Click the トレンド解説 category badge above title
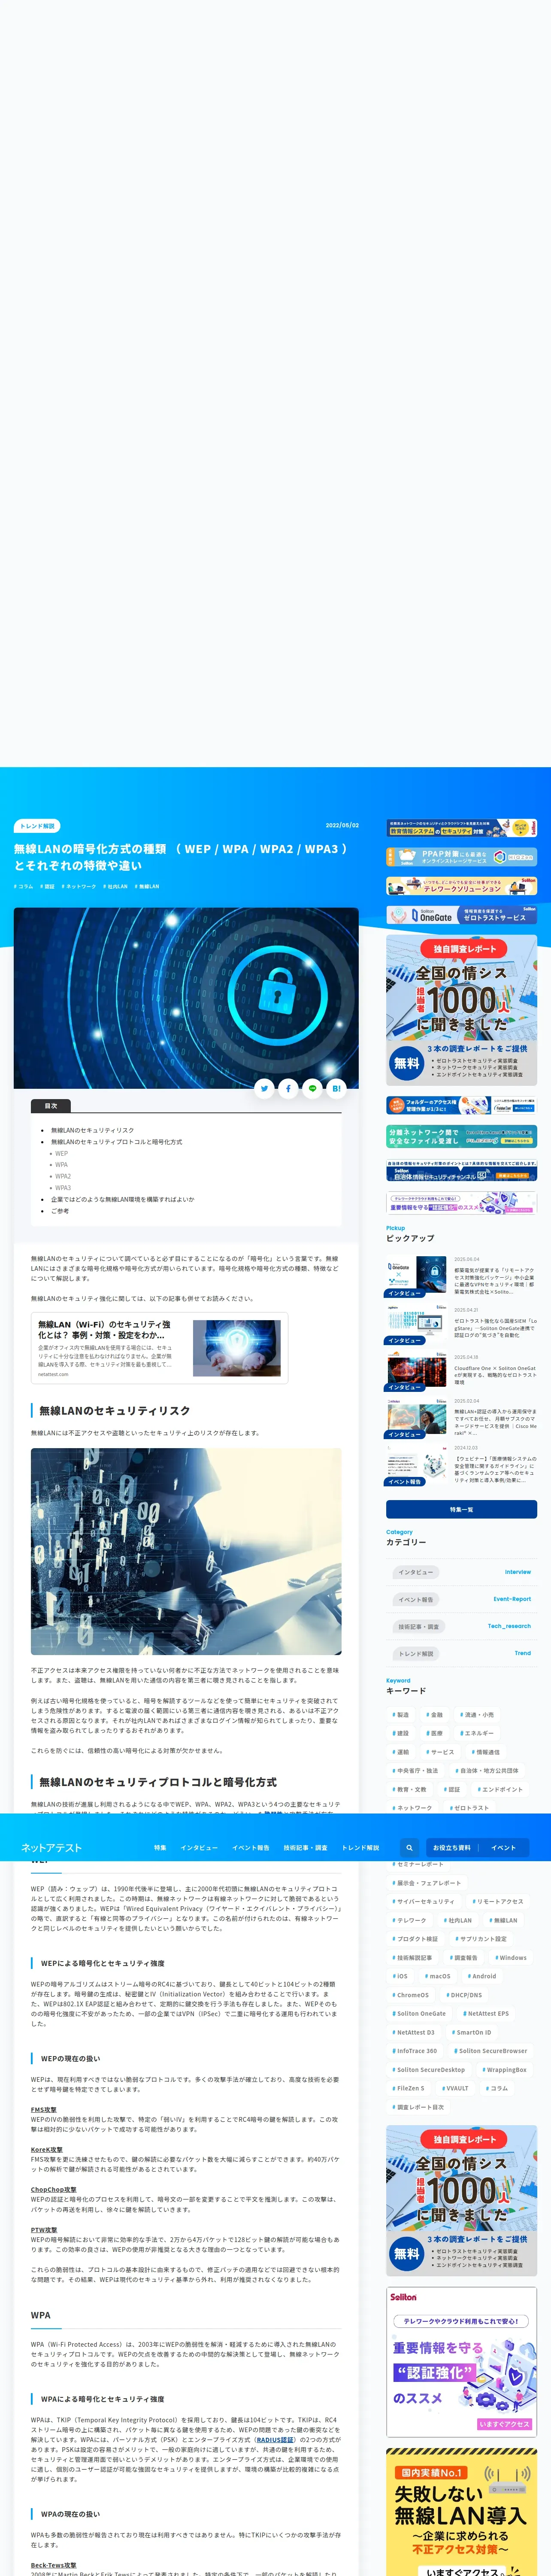 [x=37, y=826]
